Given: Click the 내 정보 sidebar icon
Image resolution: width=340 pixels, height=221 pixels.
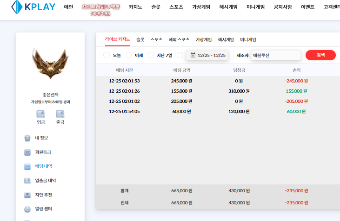Looking at the screenshot, I should point(27,138).
